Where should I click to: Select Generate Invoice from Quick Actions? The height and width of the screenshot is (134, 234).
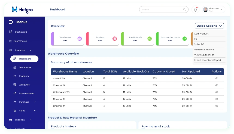(x=204, y=49)
